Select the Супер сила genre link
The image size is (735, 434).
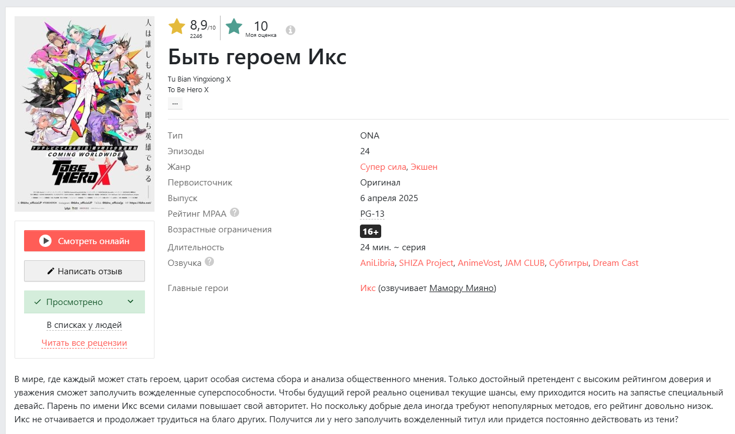tap(383, 167)
